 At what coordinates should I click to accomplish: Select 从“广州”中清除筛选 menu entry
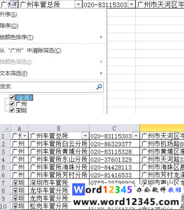(x=31, y=50)
